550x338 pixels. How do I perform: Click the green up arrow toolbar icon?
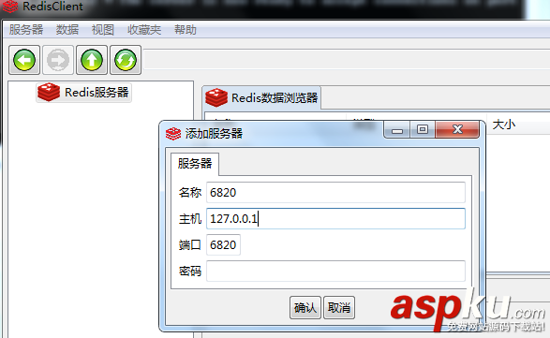(92, 60)
